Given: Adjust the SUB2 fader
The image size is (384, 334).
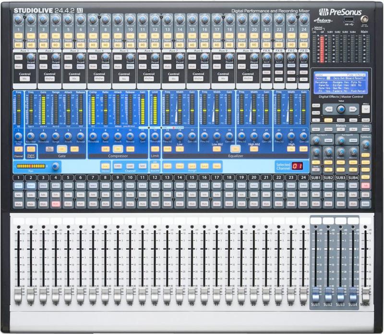Looking at the screenshot, I should tap(328, 294).
